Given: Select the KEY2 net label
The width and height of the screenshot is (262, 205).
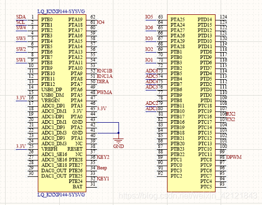Looking at the screenshot, I should coord(103,157).
